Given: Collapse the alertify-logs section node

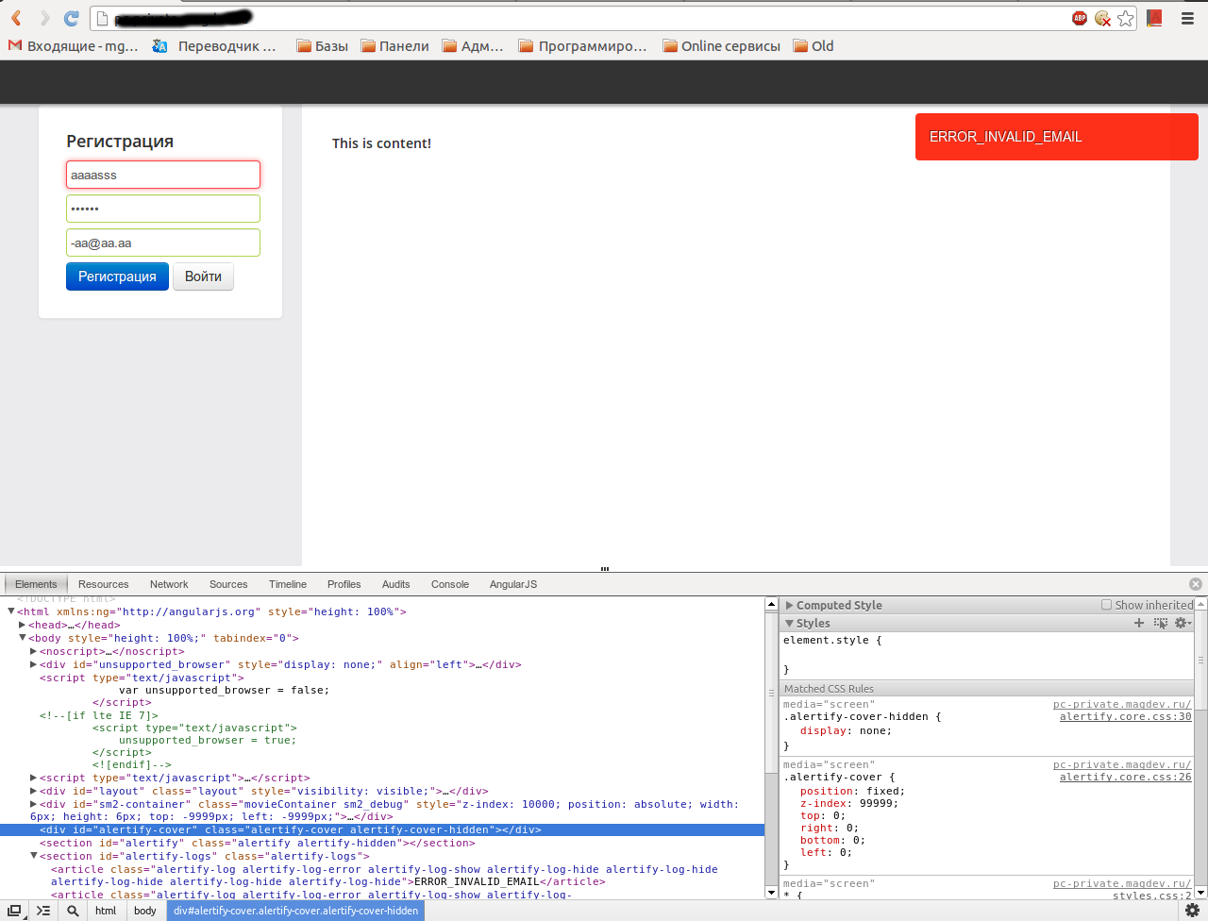Looking at the screenshot, I should pos(34,856).
